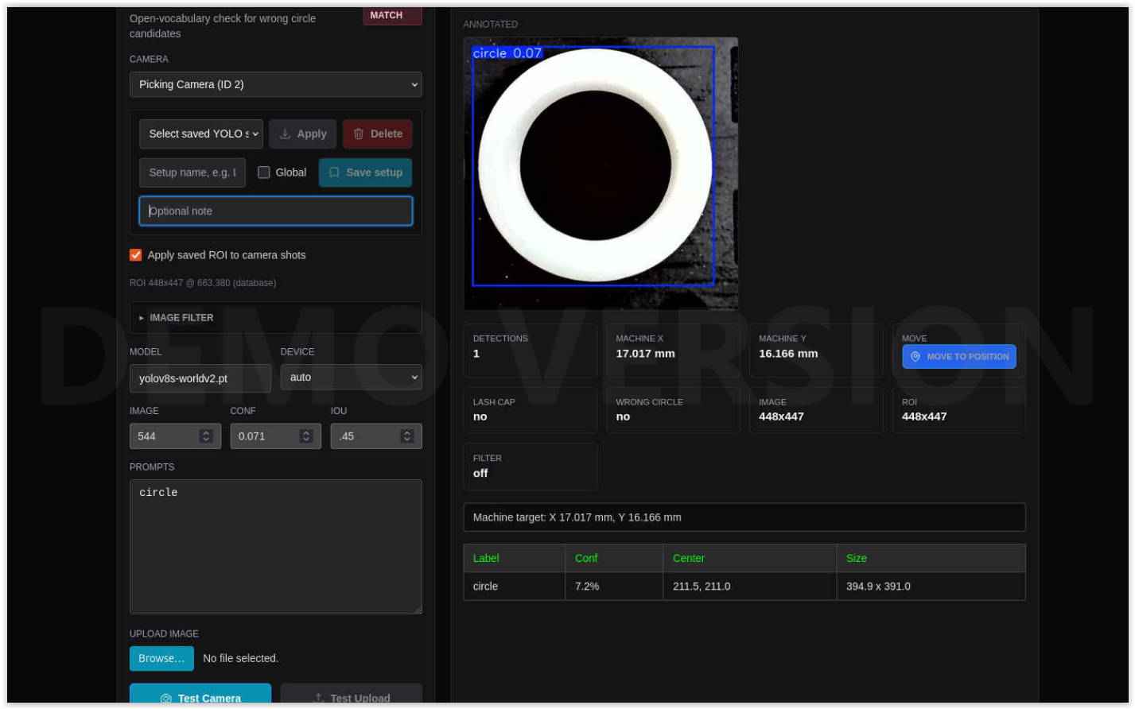1135x709 pixels.
Task: Click the Save setup button
Action: point(365,172)
